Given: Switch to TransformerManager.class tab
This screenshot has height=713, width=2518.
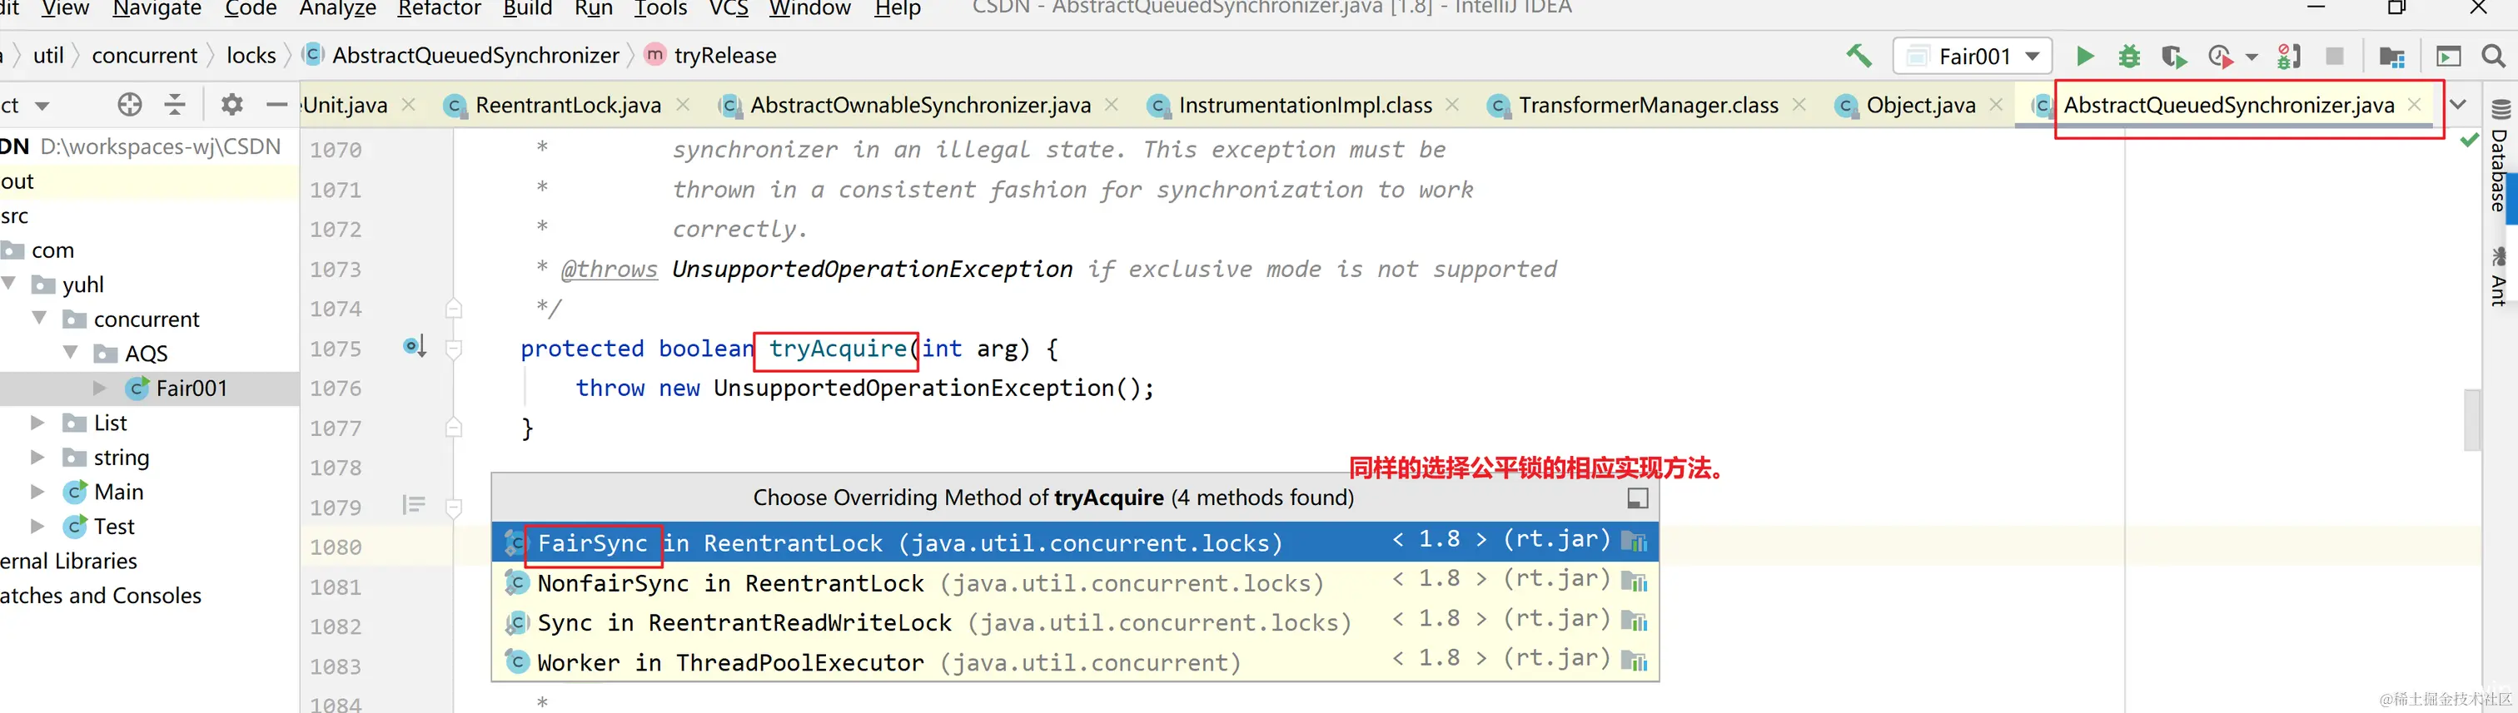Looking at the screenshot, I should tap(1647, 105).
